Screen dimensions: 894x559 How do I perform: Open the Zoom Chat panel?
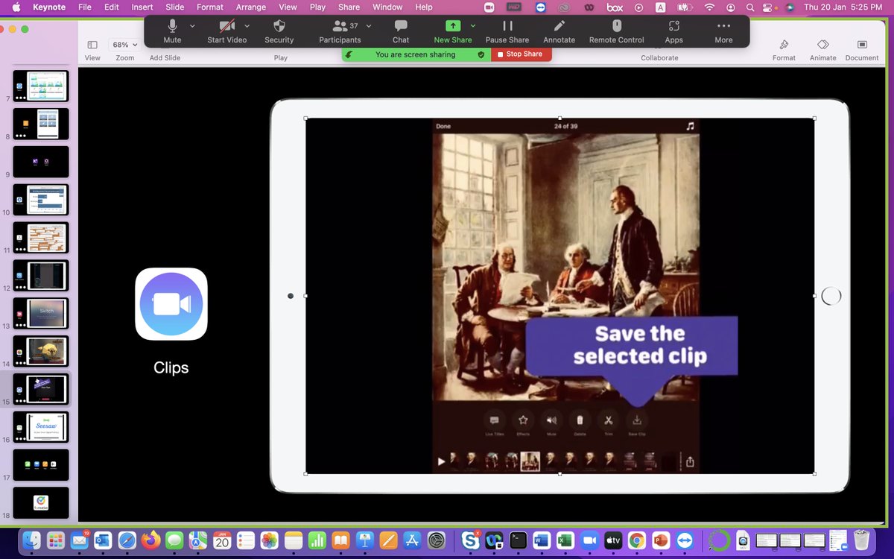point(401,31)
